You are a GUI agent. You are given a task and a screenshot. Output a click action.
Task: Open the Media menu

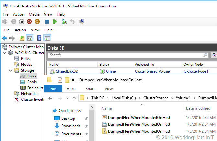click(x=34, y=14)
